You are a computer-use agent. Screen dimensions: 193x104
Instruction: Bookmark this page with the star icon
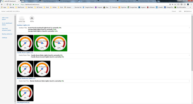(175, 4)
